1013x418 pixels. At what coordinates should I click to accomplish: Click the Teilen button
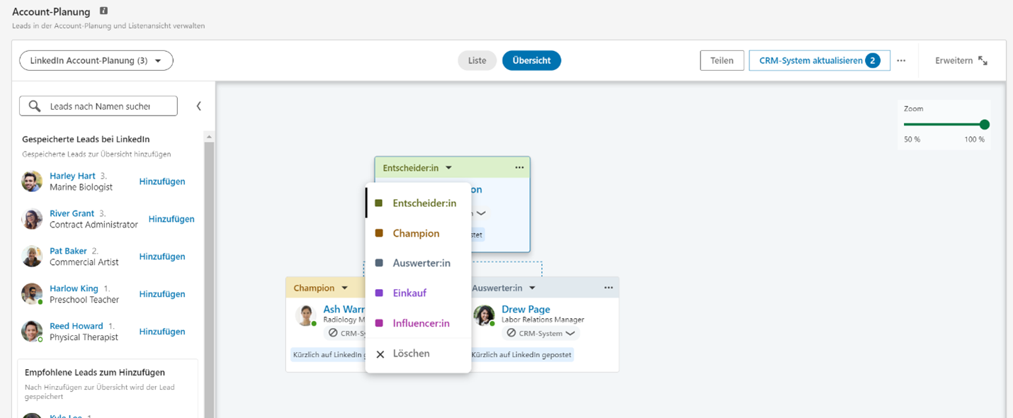pyautogui.click(x=722, y=61)
